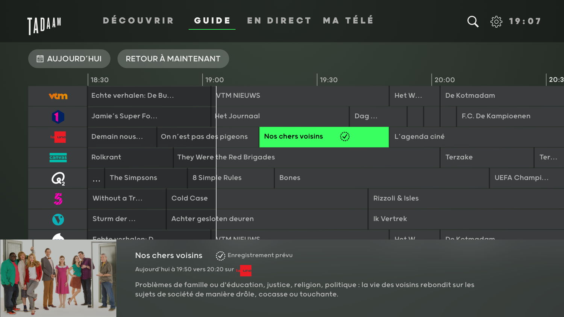Screen dimensions: 564x317
Task: Select La Une channel logo in guide
Action: [x=58, y=137]
